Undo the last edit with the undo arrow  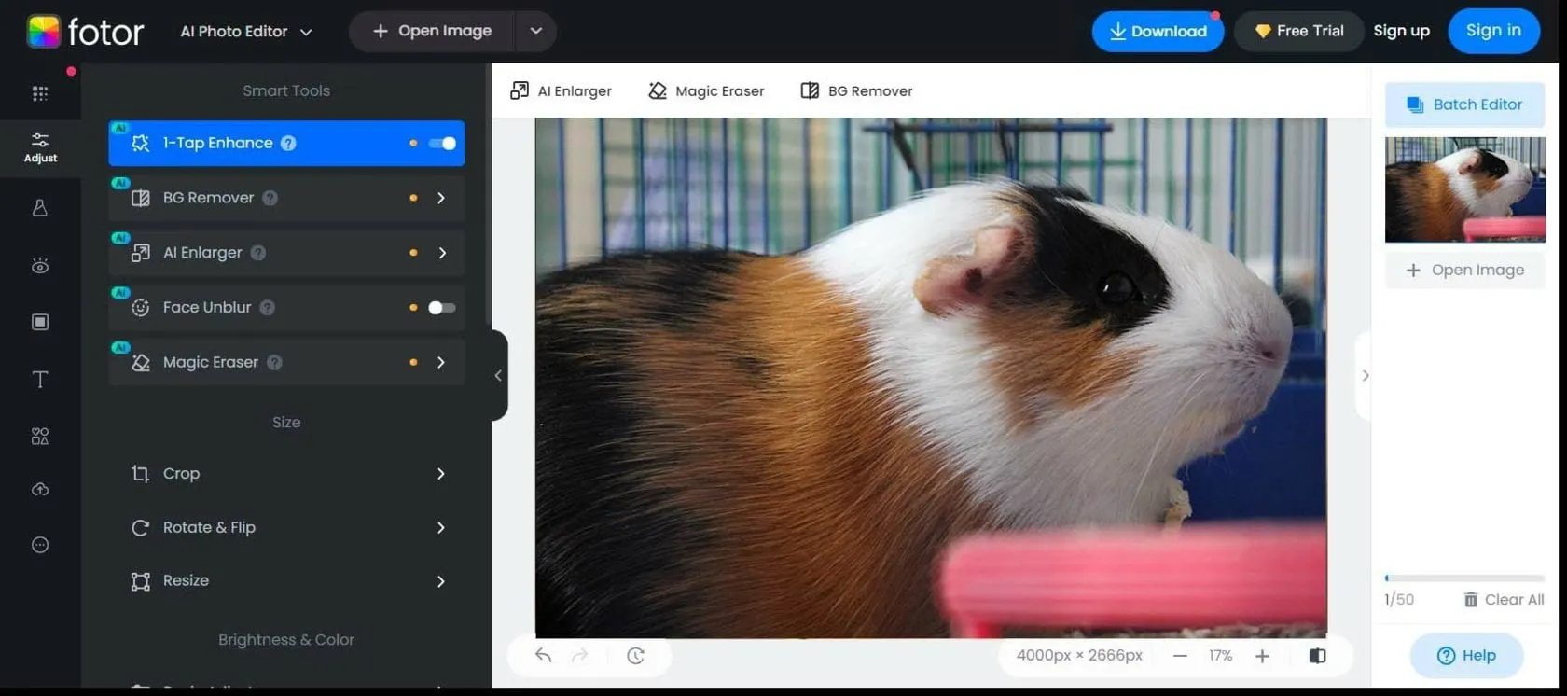click(x=543, y=656)
